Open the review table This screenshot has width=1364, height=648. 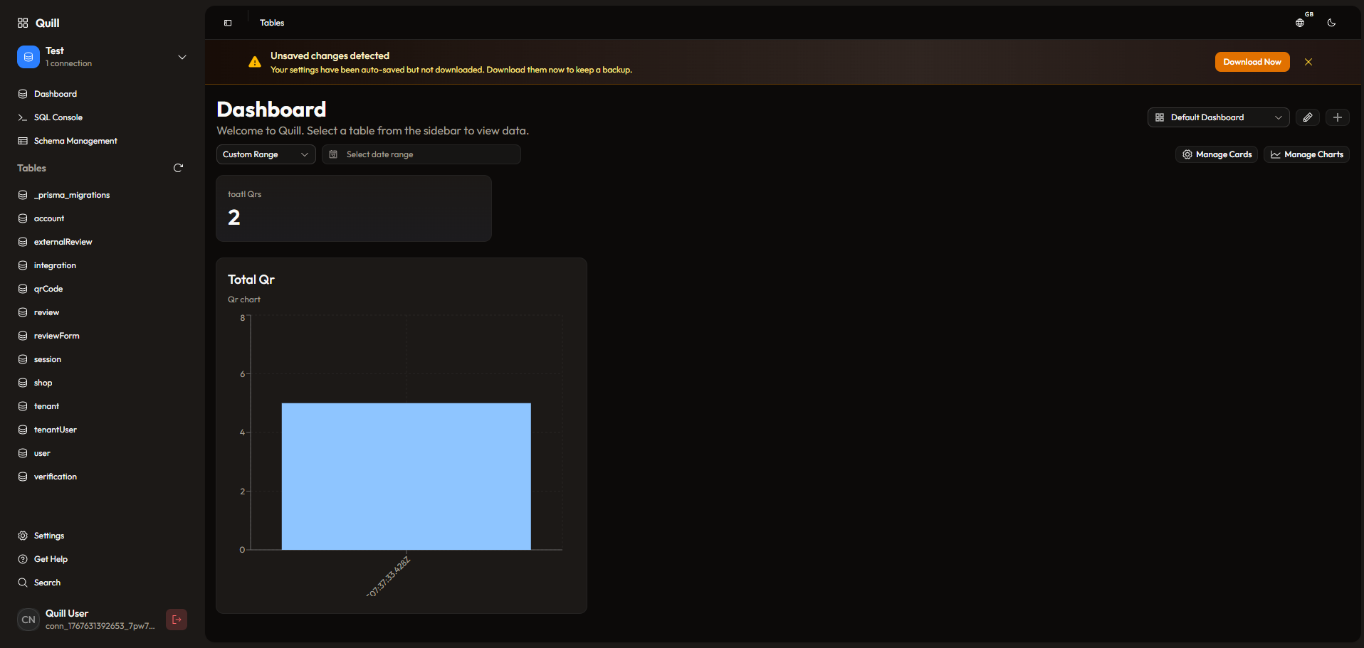(46, 312)
